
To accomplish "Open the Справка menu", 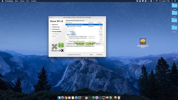I will coord(34,1).
